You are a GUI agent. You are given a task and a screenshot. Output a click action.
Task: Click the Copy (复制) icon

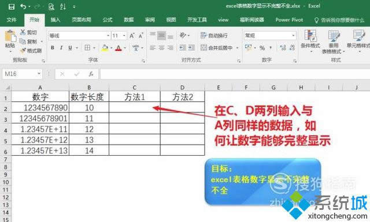pyautogui.click(x=23, y=42)
